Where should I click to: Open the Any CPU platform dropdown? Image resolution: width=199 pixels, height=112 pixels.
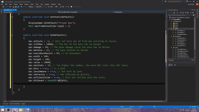coord(41,7)
